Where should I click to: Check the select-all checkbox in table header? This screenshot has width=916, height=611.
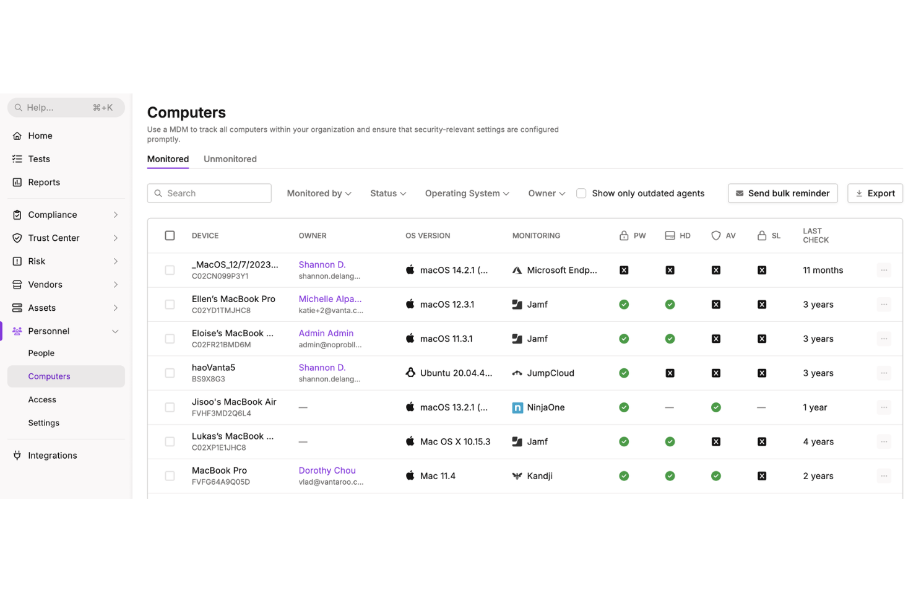(170, 235)
